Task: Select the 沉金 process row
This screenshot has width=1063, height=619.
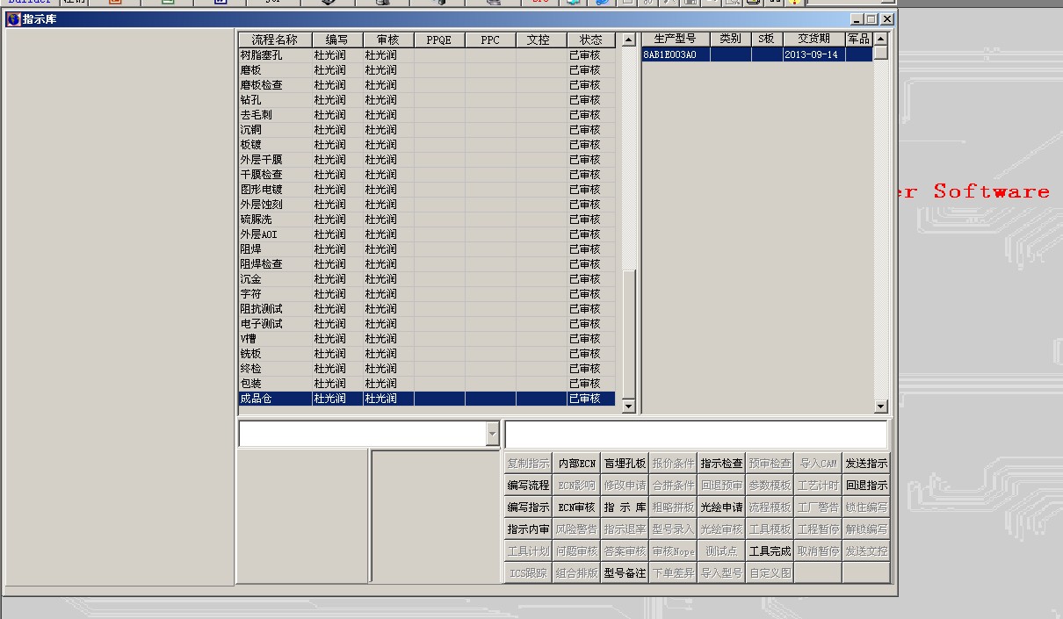Action: click(x=427, y=279)
